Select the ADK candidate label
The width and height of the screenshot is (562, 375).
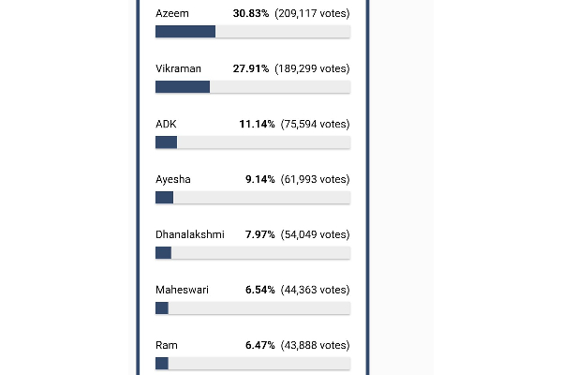[165, 124]
